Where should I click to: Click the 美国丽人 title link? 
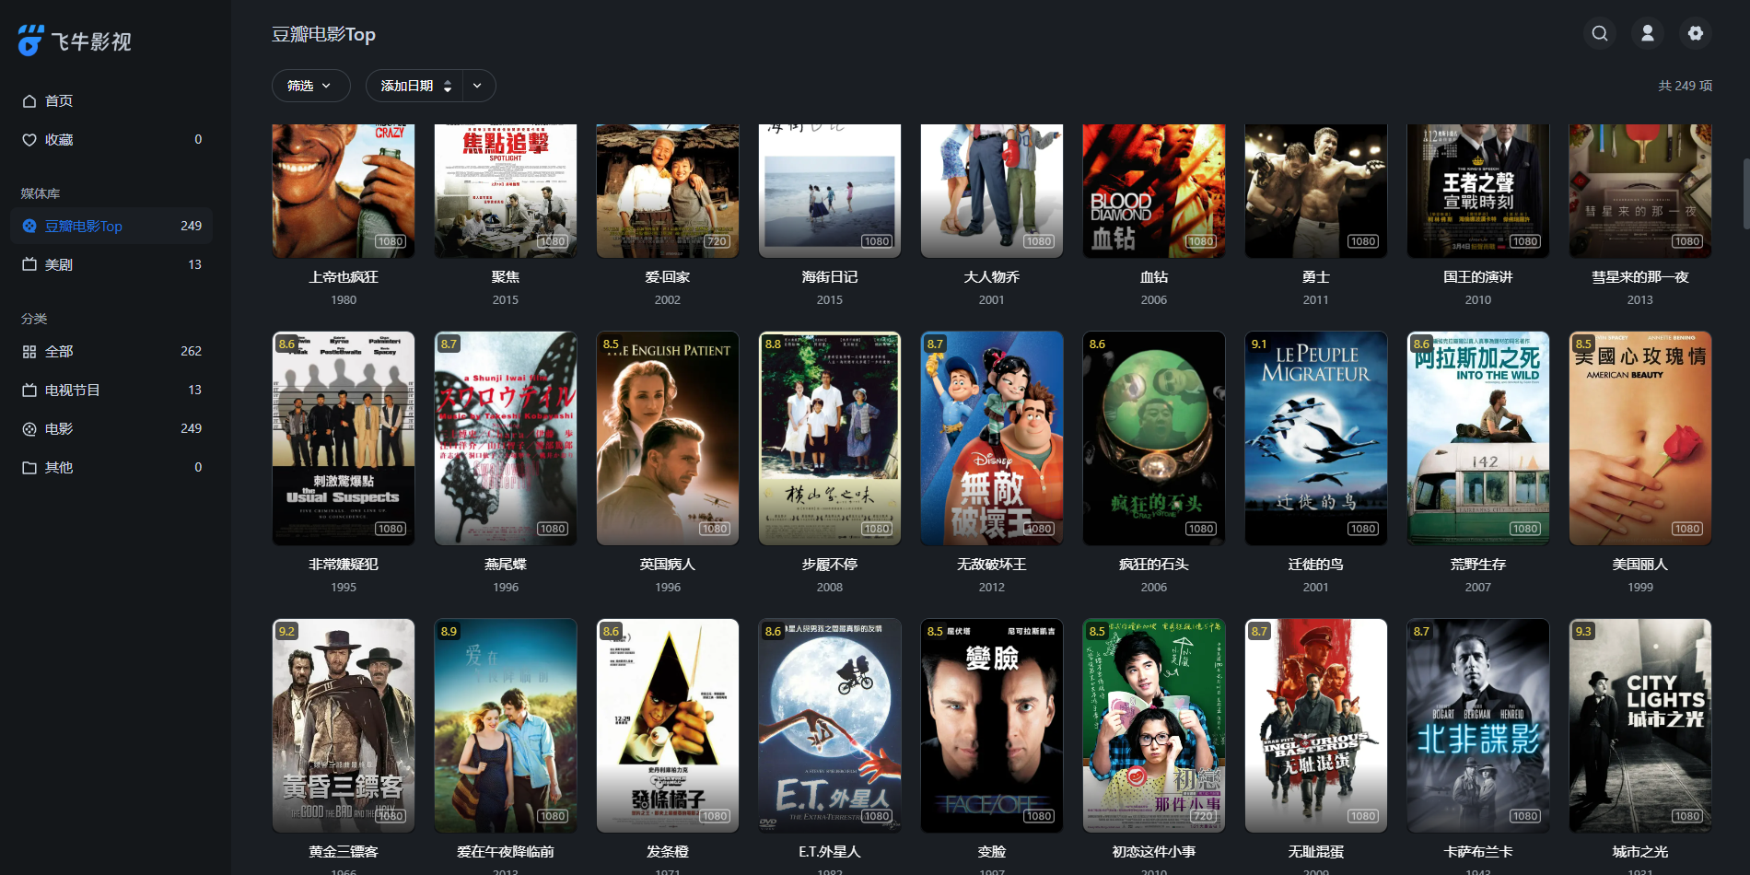point(1640,565)
